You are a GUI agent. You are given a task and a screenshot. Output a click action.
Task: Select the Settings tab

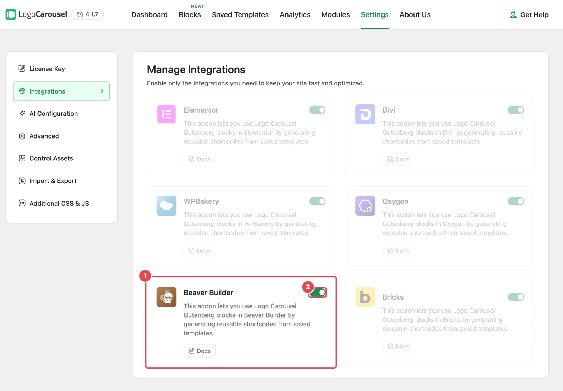[375, 15]
